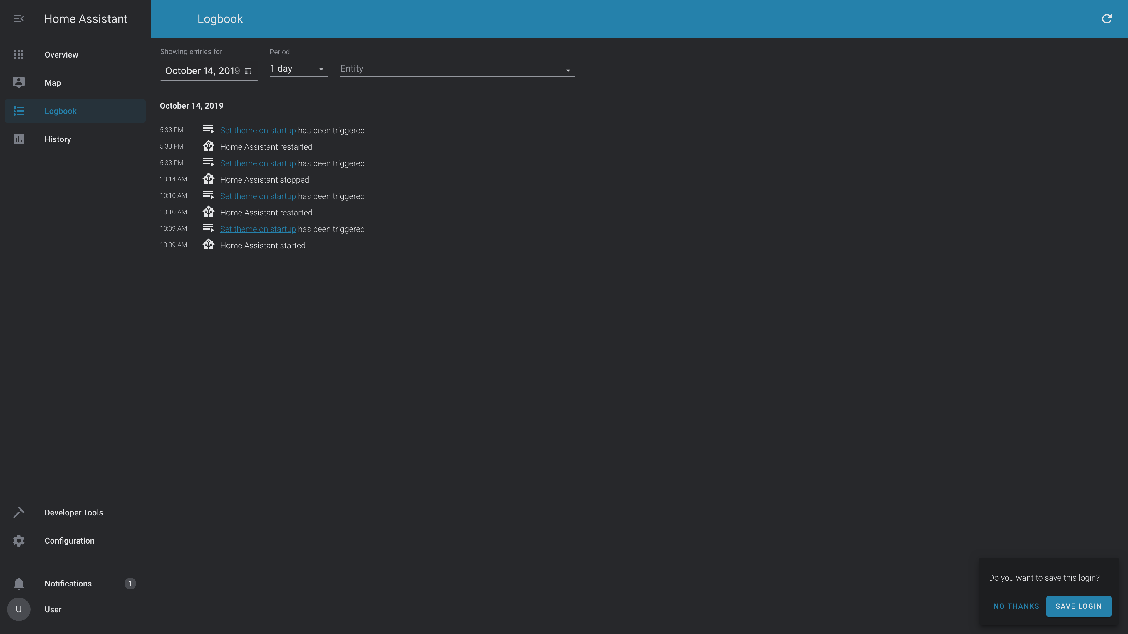1128x634 pixels.
Task: Click the User avatar circle
Action: [x=19, y=610]
